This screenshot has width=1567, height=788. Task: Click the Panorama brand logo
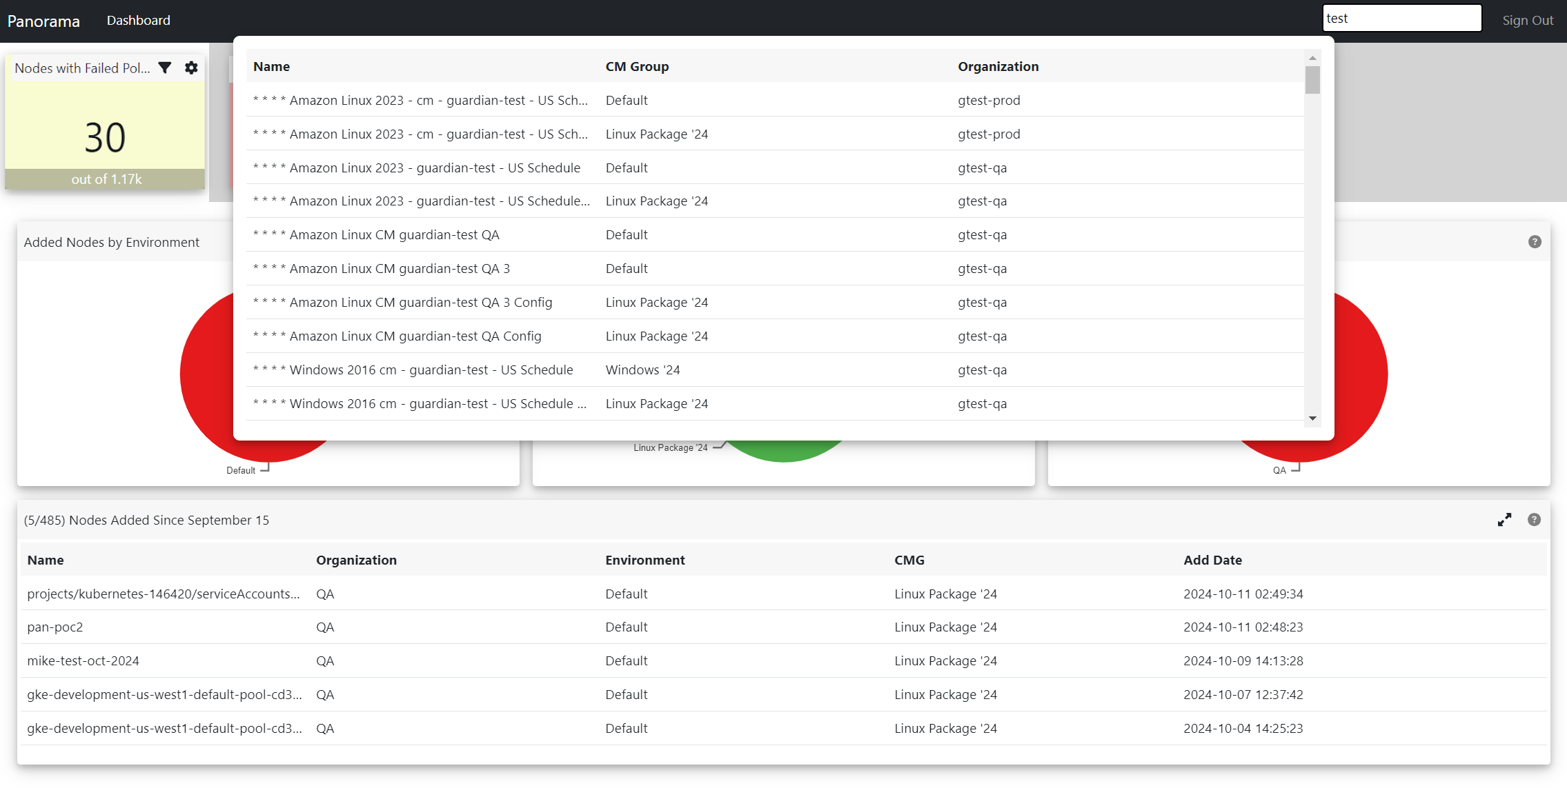point(43,21)
